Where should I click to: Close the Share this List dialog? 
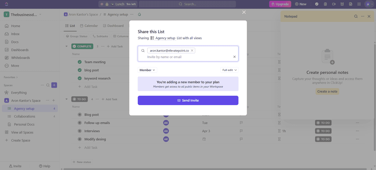[244, 12]
